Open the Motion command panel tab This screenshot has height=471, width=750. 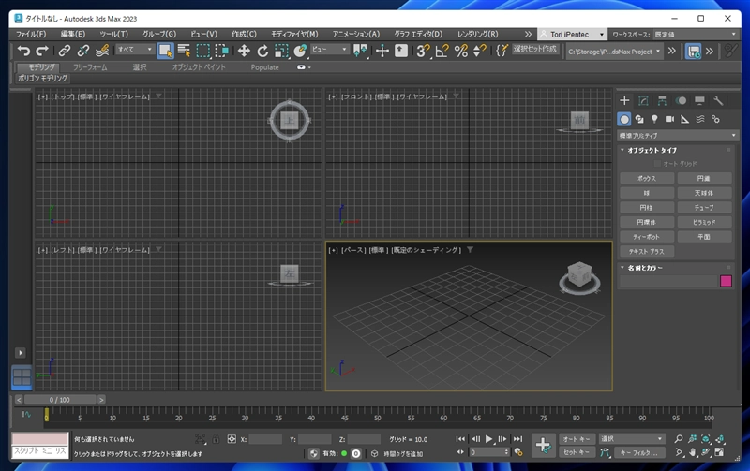(x=681, y=100)
